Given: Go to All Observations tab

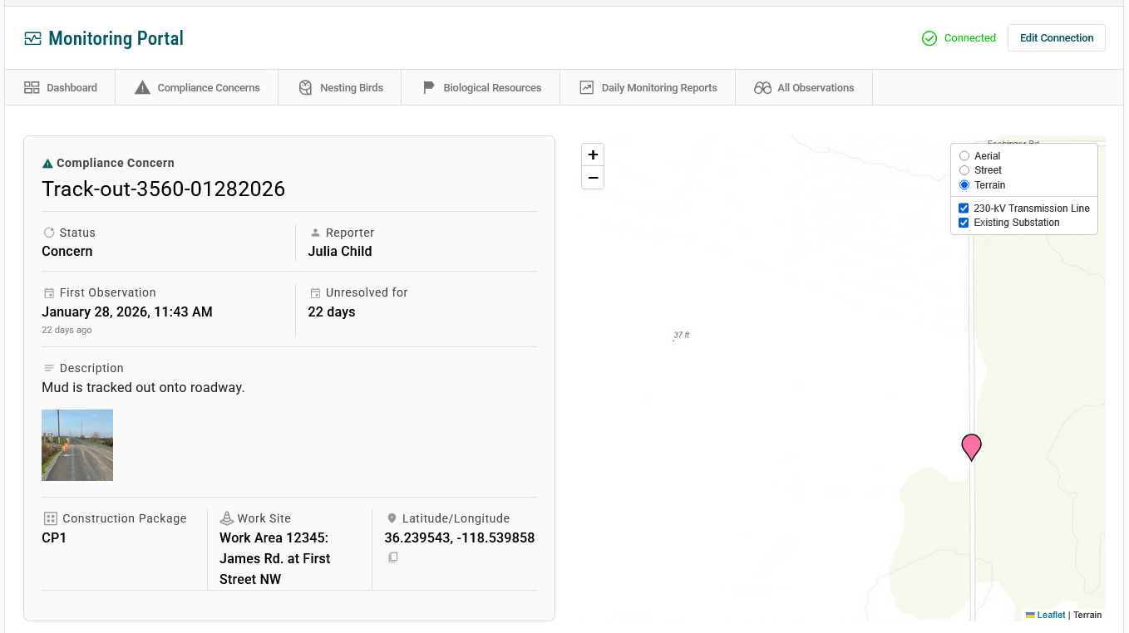Looking at the screenshot, I should click(804, 87).
